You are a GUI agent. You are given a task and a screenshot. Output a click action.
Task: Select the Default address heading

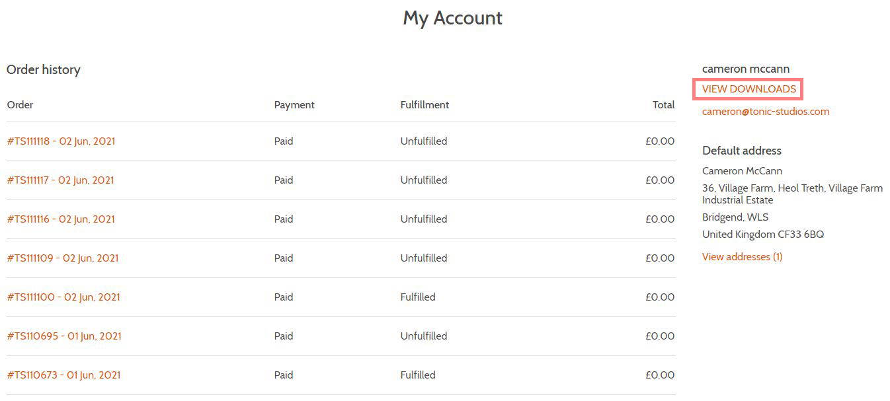pyautogui.click(x=742, y=151)
